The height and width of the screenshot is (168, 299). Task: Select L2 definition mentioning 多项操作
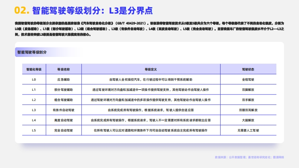coord(151,100)
